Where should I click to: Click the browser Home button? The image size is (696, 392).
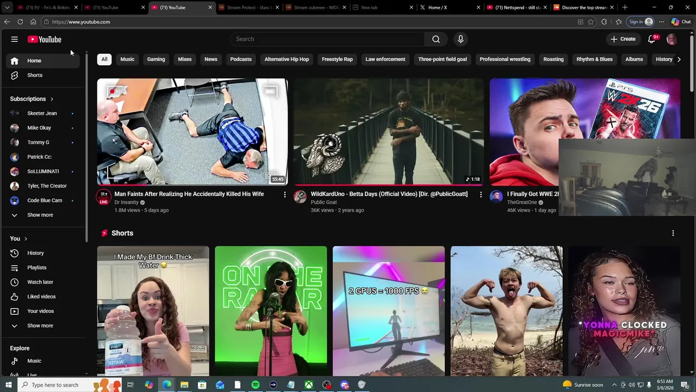pyautogui.click(x=33, y=22)
